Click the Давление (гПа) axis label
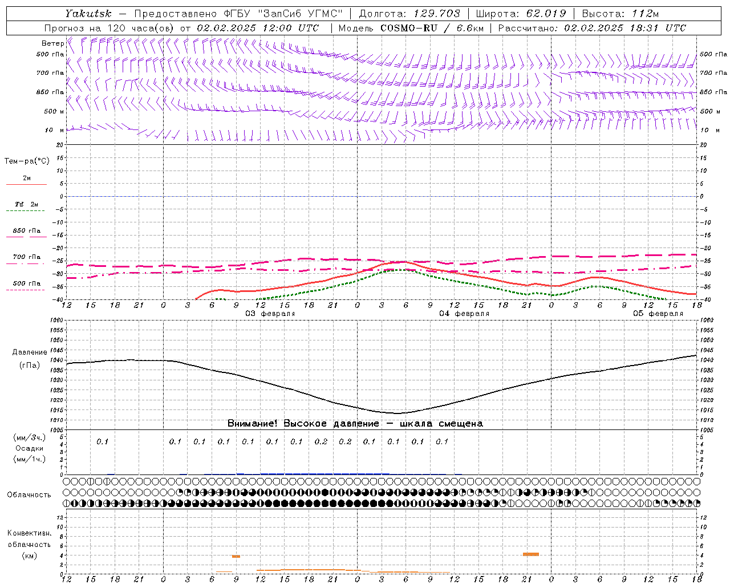The image size is (730, 584). point(30,359)
